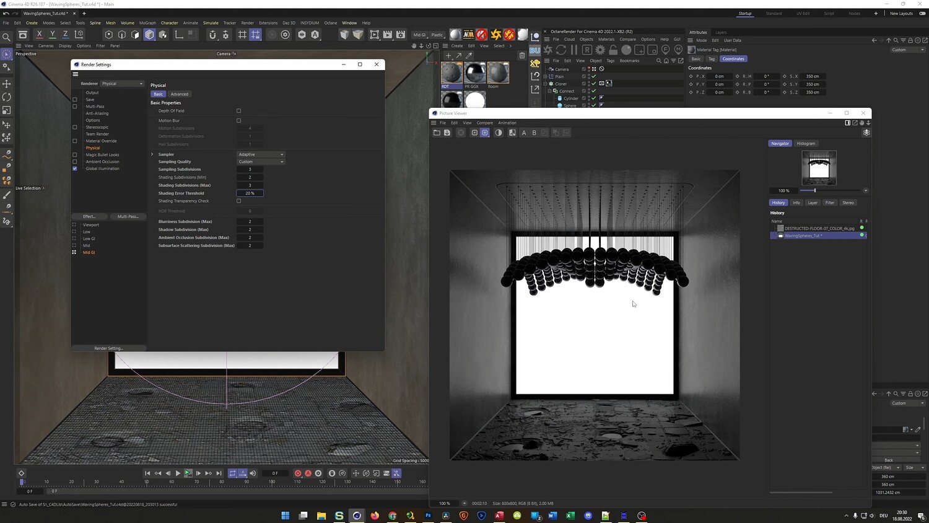
Task: Open the Layer tab in Picture Viewer
Action: 813,203
